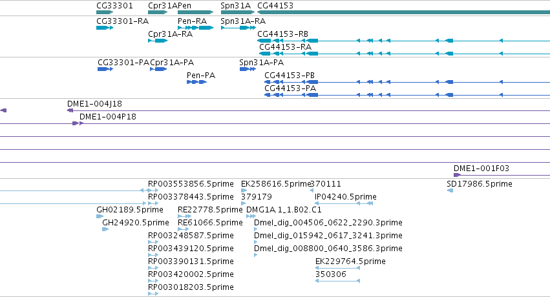Select the feature labeled 370111
The image size is (550, 297).
pos(326,184)
